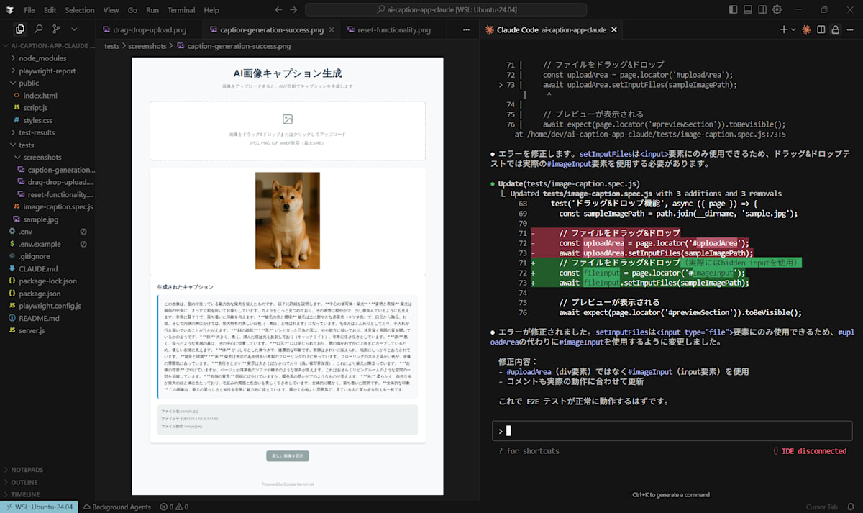
Task: Open Background Agents from the status bar
Action: coord(117,507)
